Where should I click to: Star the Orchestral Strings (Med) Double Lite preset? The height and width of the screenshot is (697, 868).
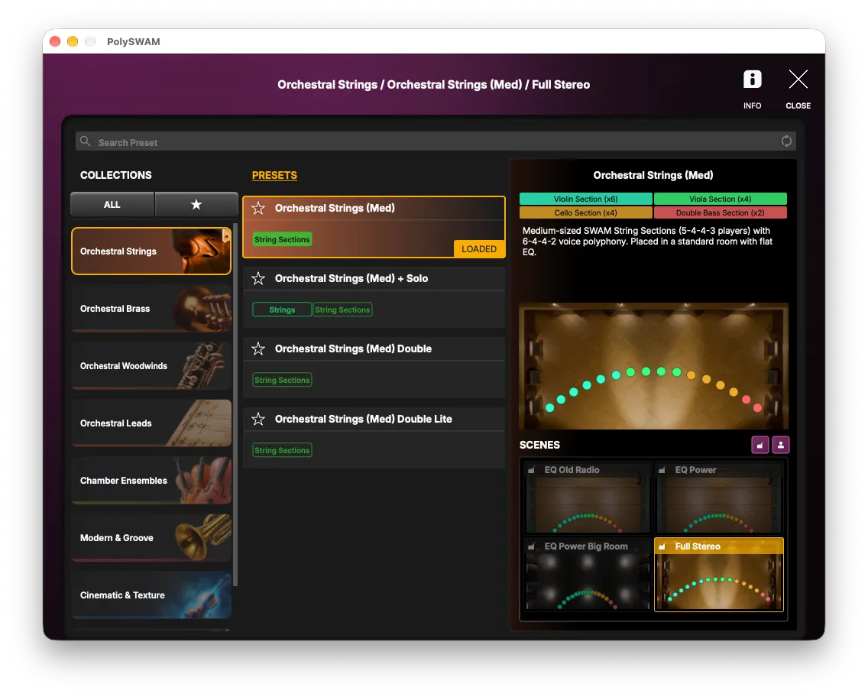click(x=258, y=419)
